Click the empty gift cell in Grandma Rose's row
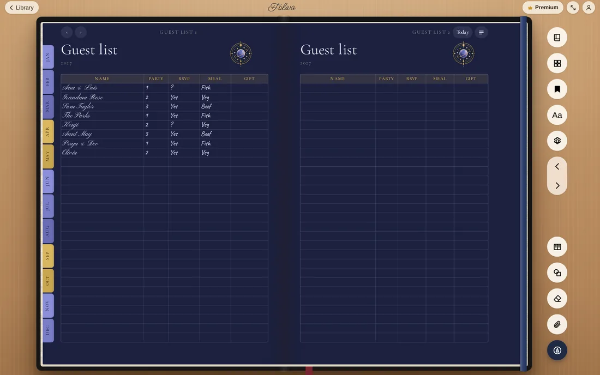The width and height of the screenshot is (600, 375). [249, 97]
